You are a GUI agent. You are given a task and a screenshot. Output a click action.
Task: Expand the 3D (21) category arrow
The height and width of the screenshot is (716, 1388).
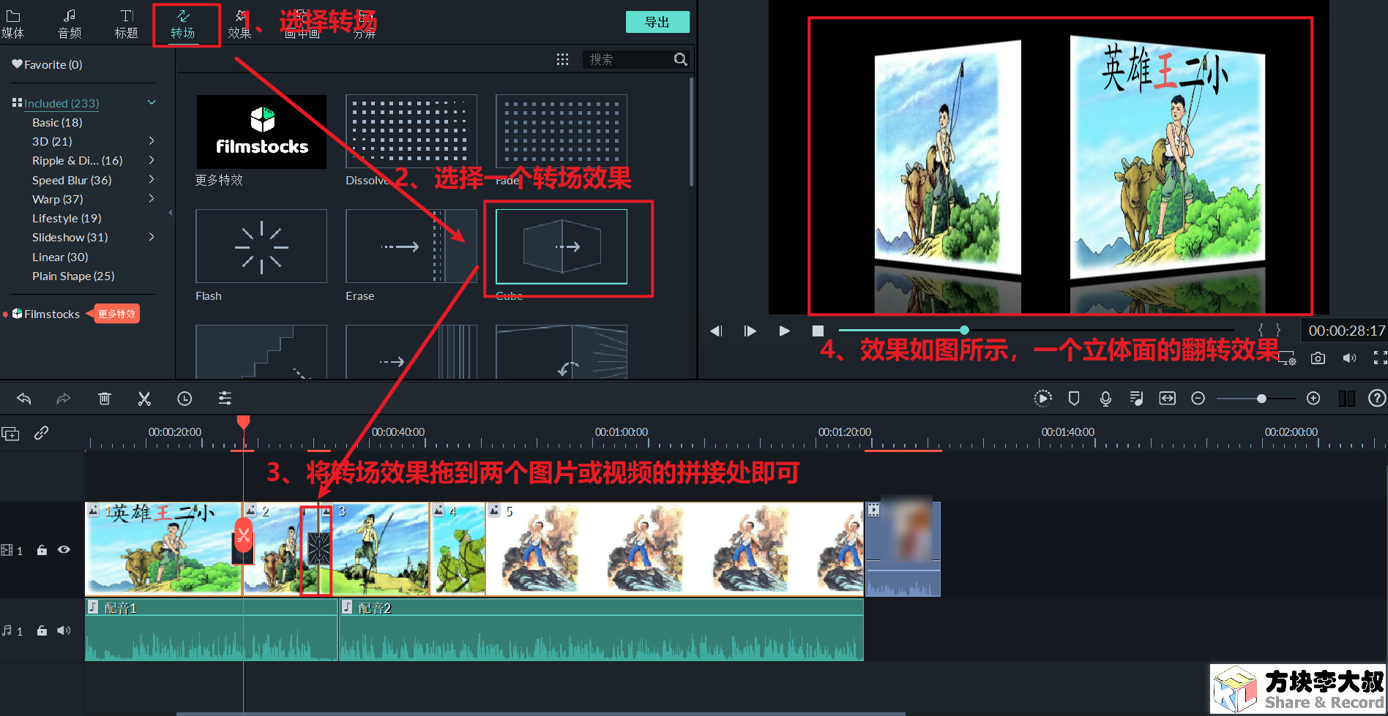click(x=152, y=140)
